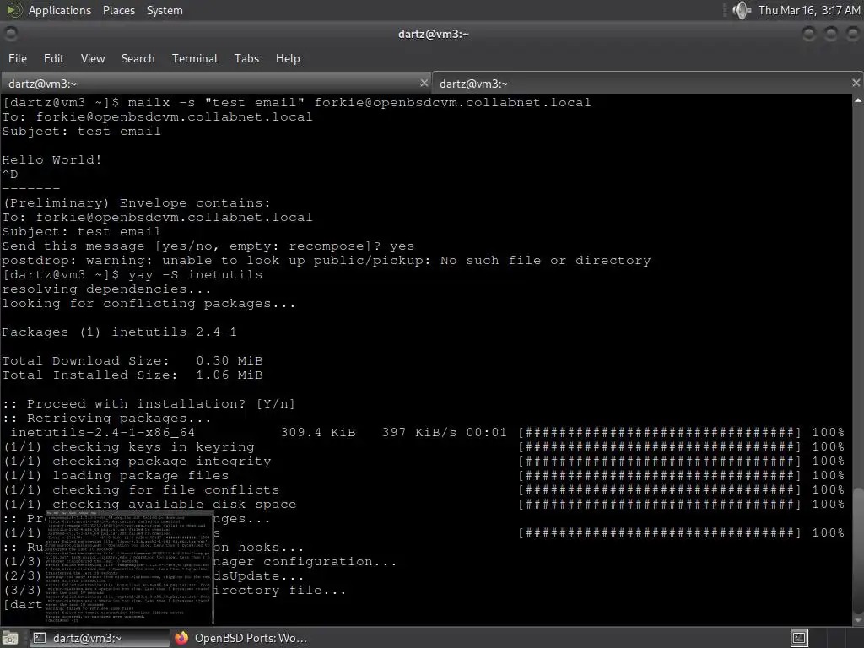Click the Applications menu logo icon
The height and width of the screenshot is (648, 864).
[13, 10]
